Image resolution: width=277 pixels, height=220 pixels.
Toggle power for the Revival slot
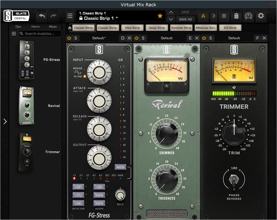(x=136, y=38)
